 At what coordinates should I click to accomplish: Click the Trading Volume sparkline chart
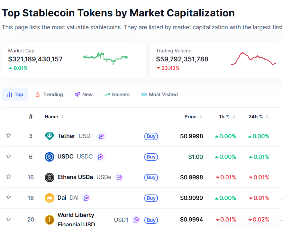(253, 59)
